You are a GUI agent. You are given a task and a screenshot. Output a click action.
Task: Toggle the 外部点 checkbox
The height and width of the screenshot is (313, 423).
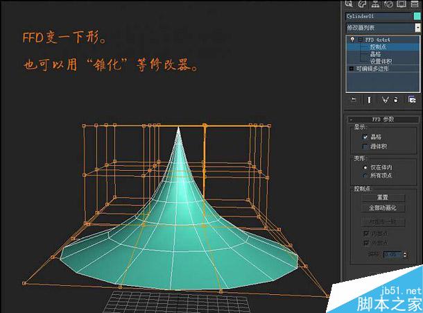click(x=366, y=243)
